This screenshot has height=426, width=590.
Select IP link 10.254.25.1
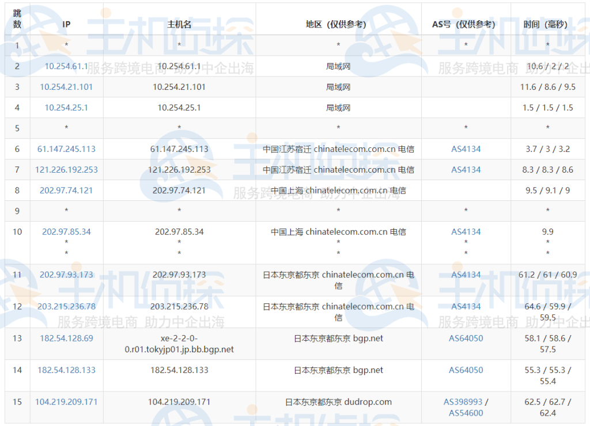click(66, 108)
